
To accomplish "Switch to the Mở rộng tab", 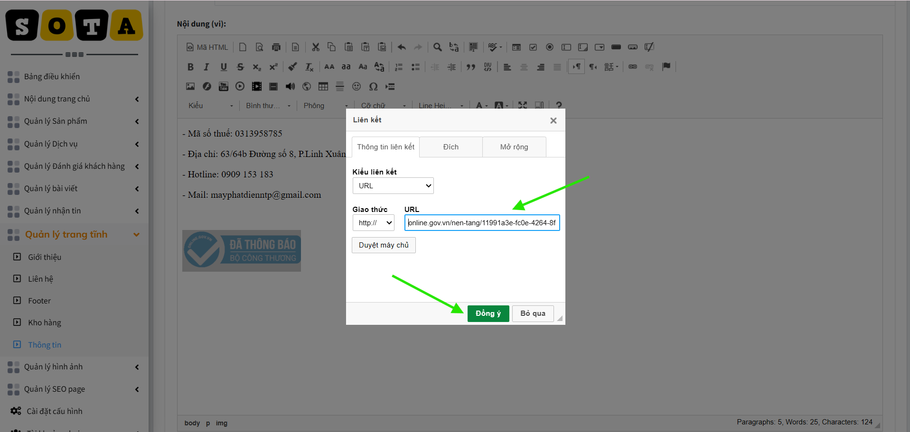I will point(514,147).
